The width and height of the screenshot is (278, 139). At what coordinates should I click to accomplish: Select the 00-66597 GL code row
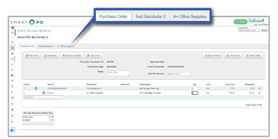pos(38,120)
